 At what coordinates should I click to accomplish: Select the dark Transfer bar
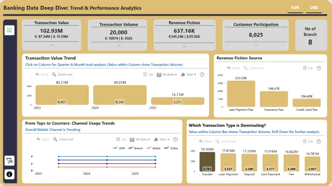point(207,162)
